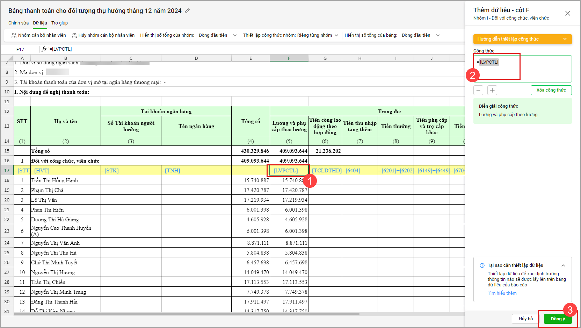Click the Đối với công chức, viên chức group row
The height and width of the screenshot is (328, 581).
click(x=131, y=161)
